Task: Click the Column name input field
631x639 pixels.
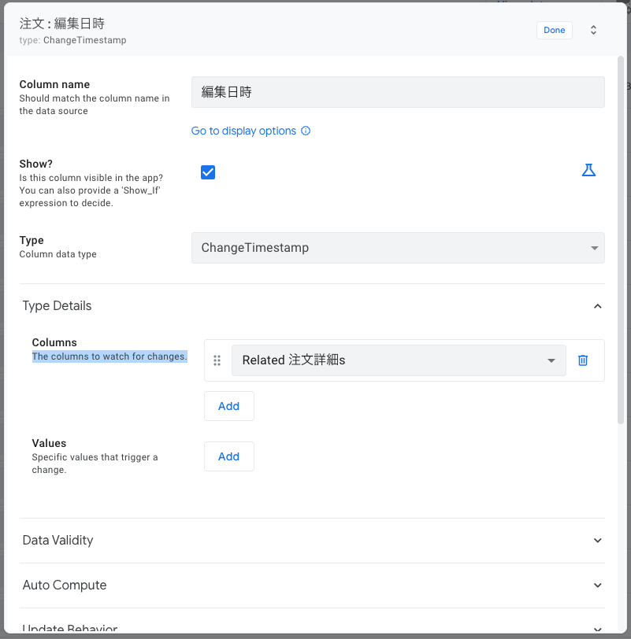Action: 398,92
